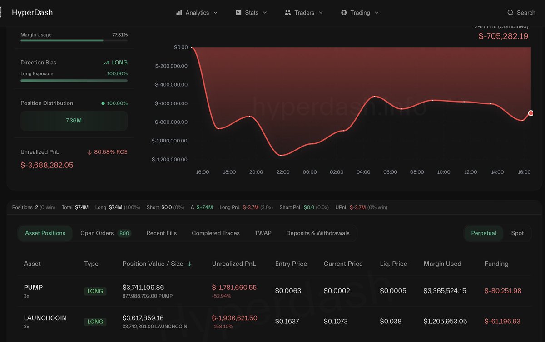Sort by the Asset column header
The height and width of the screenshot is (342, 545).
[x=32, y=264]
